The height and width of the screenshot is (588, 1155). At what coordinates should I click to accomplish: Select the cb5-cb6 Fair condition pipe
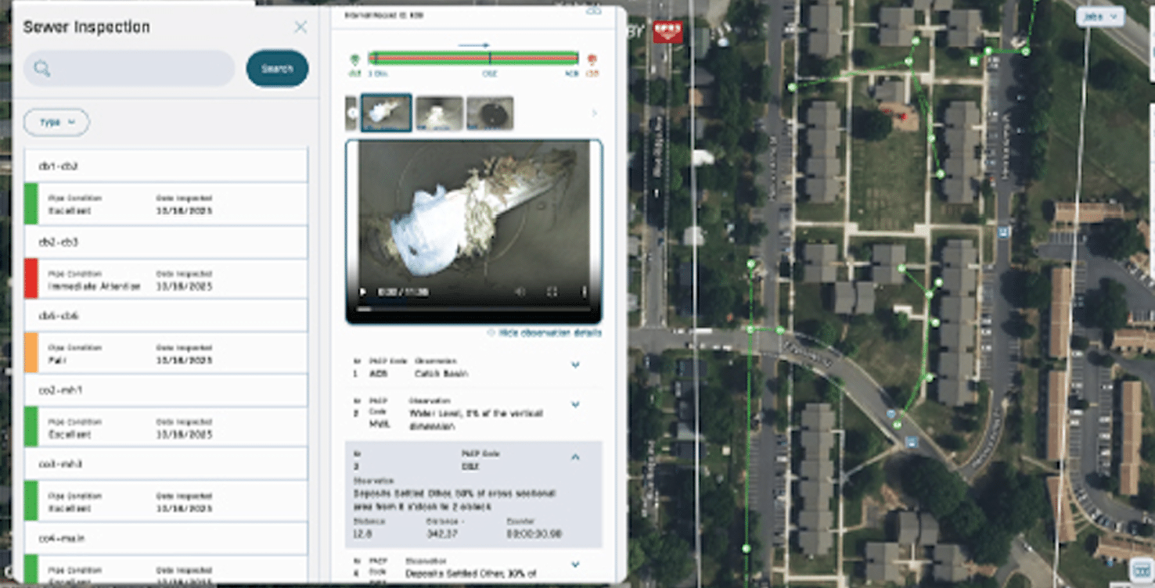(166, 353)
